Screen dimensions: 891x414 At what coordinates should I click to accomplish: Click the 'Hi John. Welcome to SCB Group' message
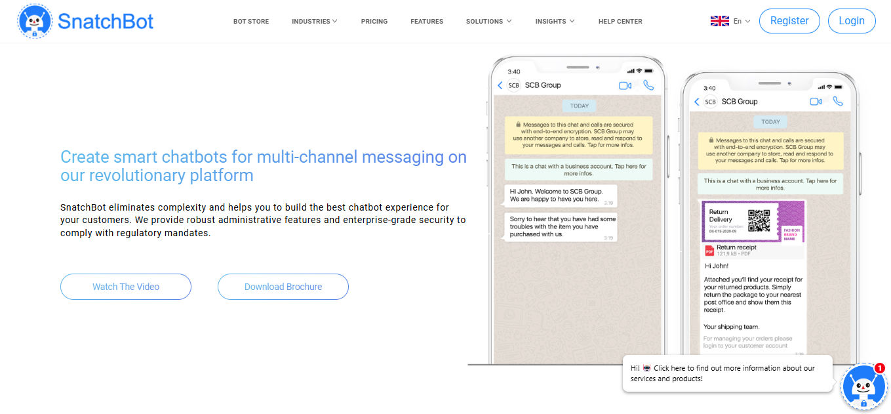click(x=561, y=196)
